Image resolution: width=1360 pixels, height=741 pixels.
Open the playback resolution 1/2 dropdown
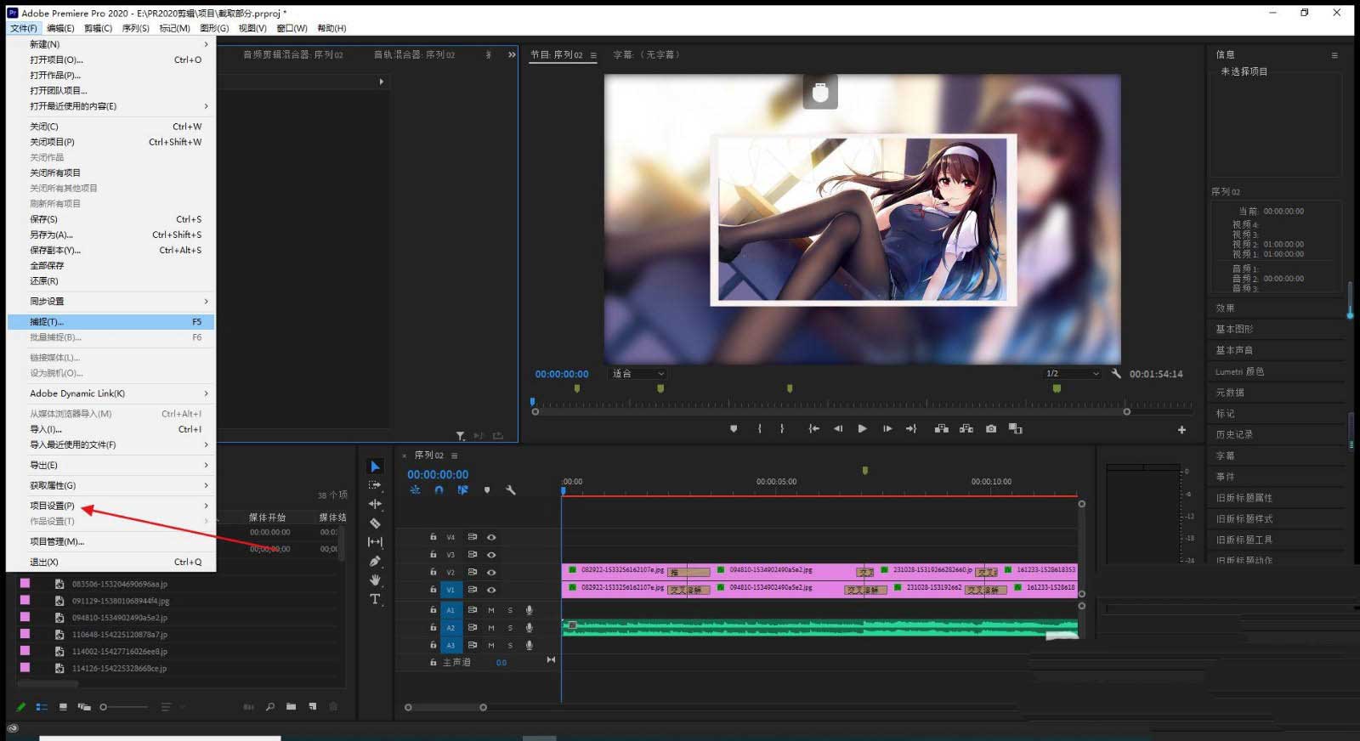(x=1072, y=374)
